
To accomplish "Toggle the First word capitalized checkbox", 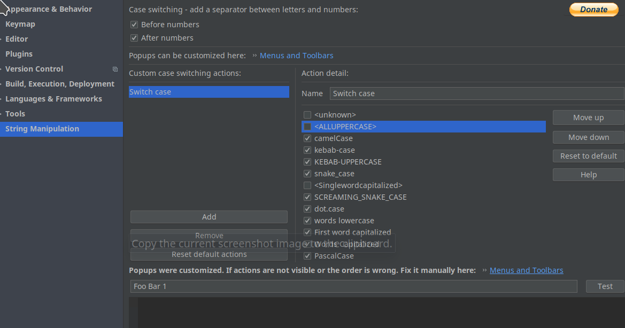I will (307, 232).
